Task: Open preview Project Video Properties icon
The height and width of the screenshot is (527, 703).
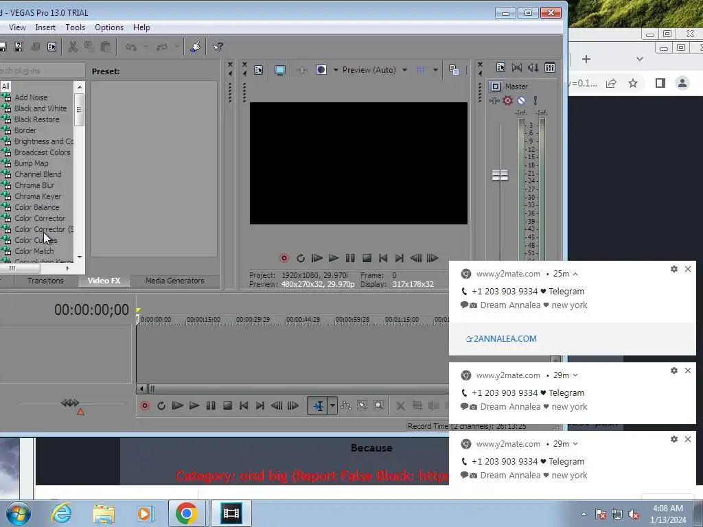Action: [259, 70]
